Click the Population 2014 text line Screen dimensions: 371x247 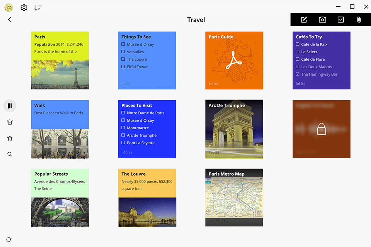(x=59, y=44)
